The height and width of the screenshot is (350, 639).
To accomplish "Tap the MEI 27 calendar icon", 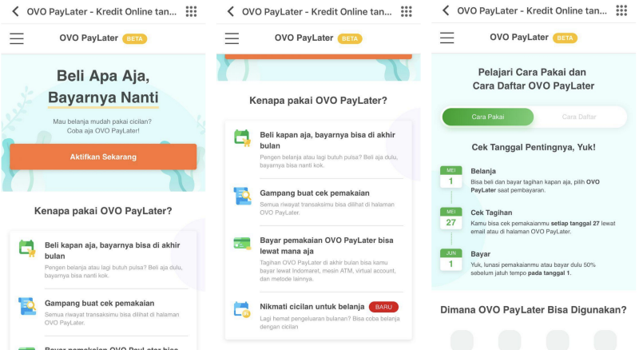I will pyautogui.click(x=451, y=219).
